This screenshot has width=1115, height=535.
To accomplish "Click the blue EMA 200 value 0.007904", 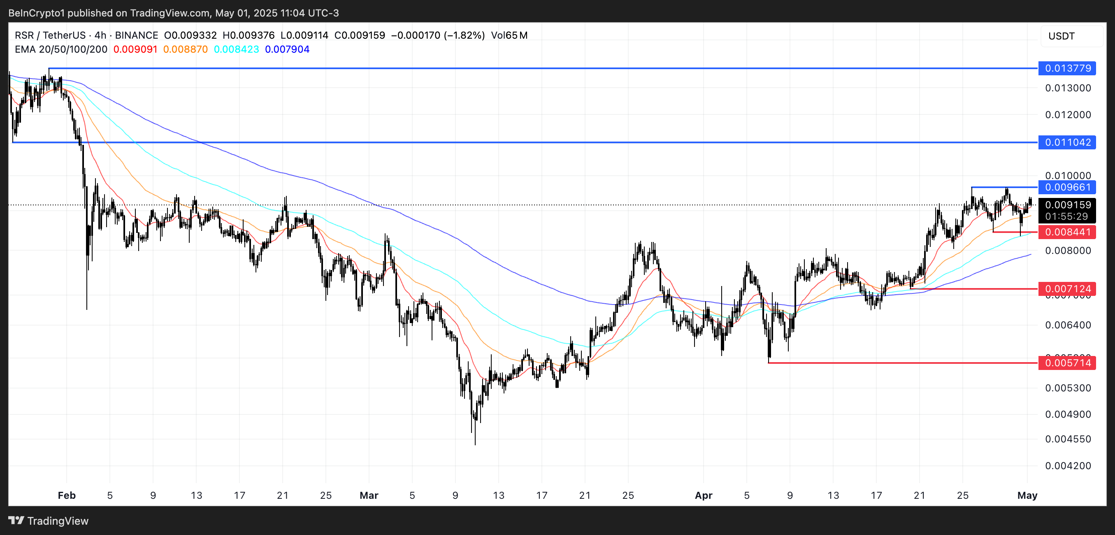I will (287, 49).
